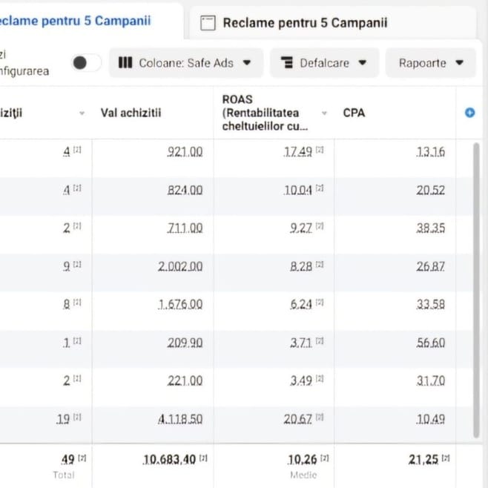Sort by the Val achizitii column header

131,113
